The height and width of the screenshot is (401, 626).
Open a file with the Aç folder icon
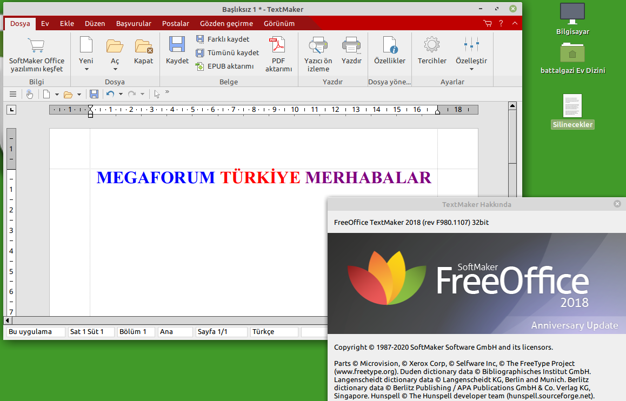pos(115,46)
